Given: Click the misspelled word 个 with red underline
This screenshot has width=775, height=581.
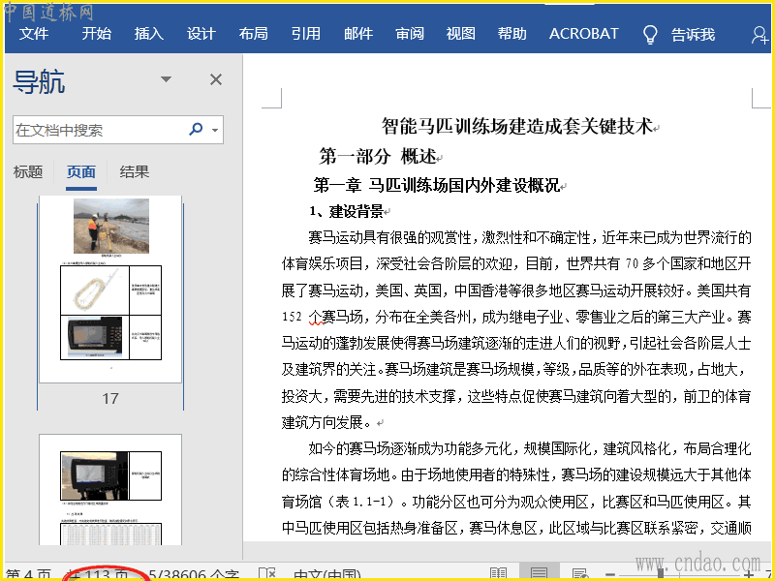Looking at the screenshot, I should (x=316, y=317).
